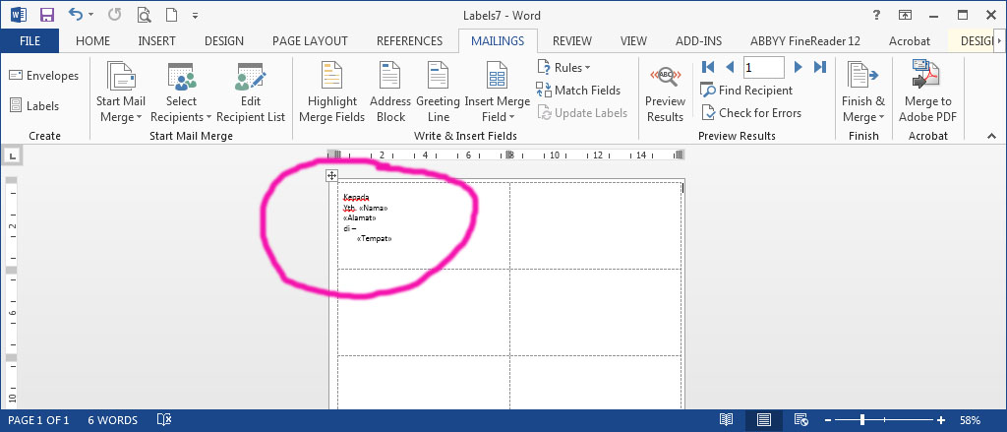
Task: Open the DESIGN ribbon tab beside INSERT
Action: (224, 41)
